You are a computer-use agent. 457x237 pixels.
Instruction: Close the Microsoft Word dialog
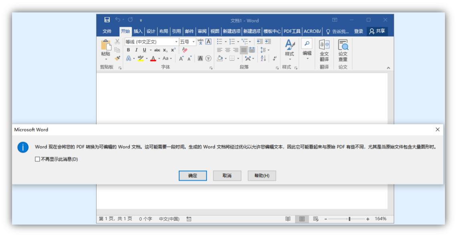pos(437,130)
